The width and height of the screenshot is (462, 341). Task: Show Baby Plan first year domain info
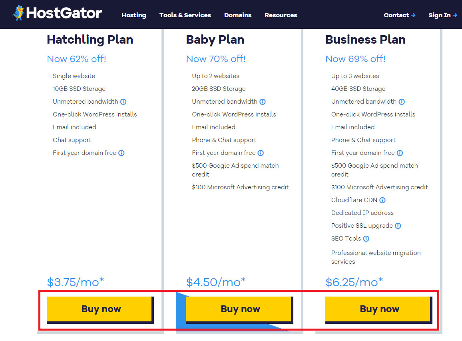pos(261,153)
